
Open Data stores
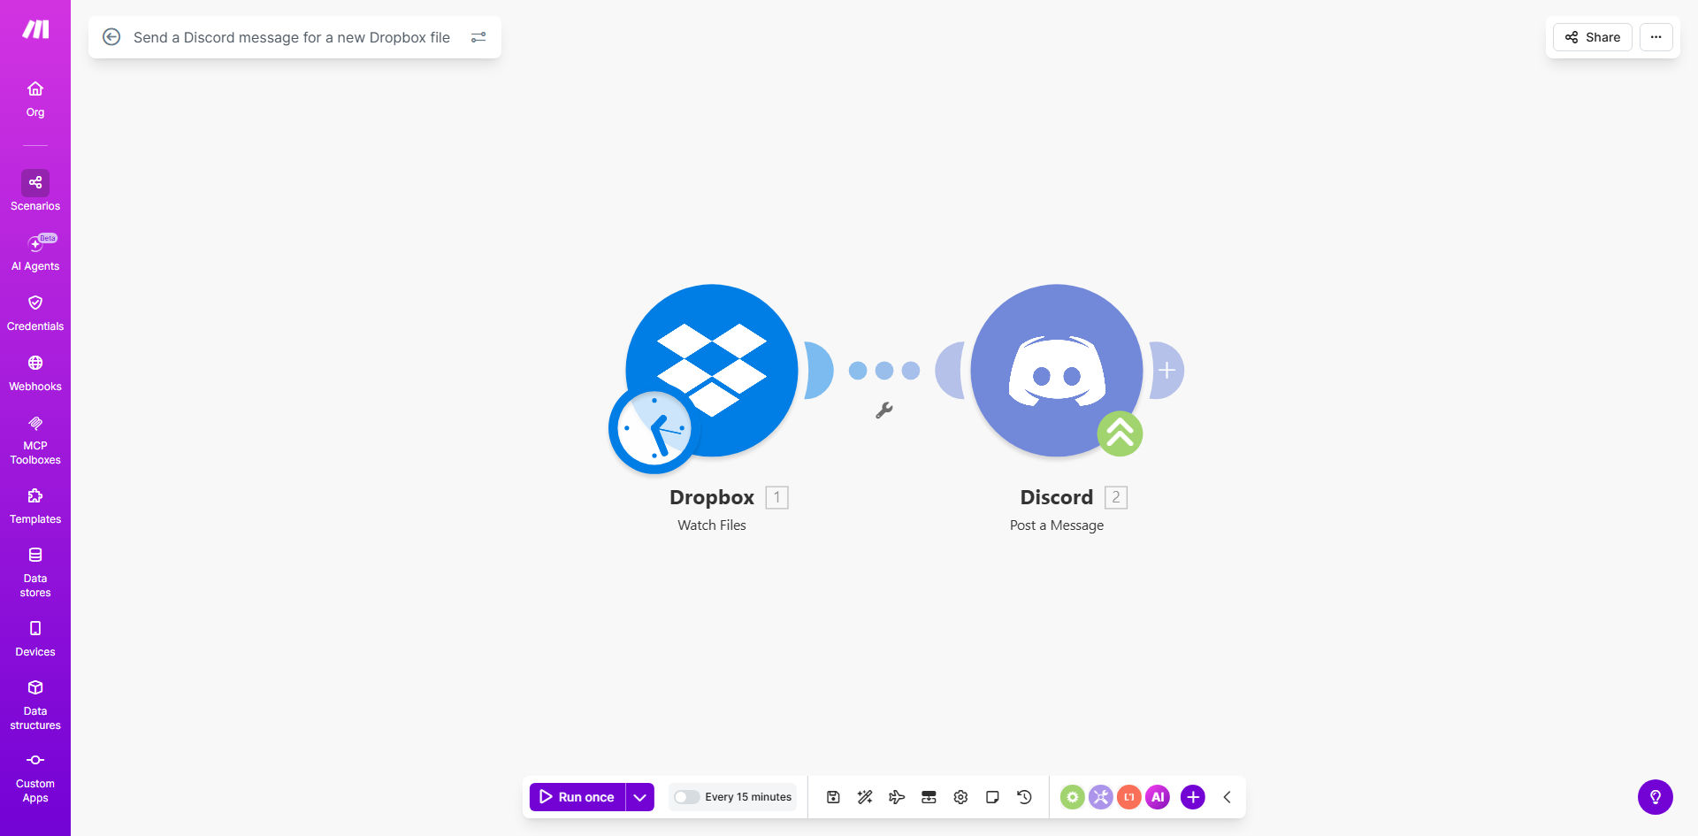point(35,572)
